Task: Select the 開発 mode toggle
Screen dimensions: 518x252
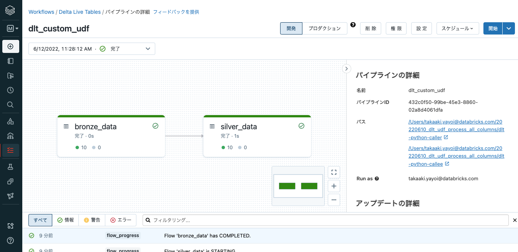Action: [291, 28]
